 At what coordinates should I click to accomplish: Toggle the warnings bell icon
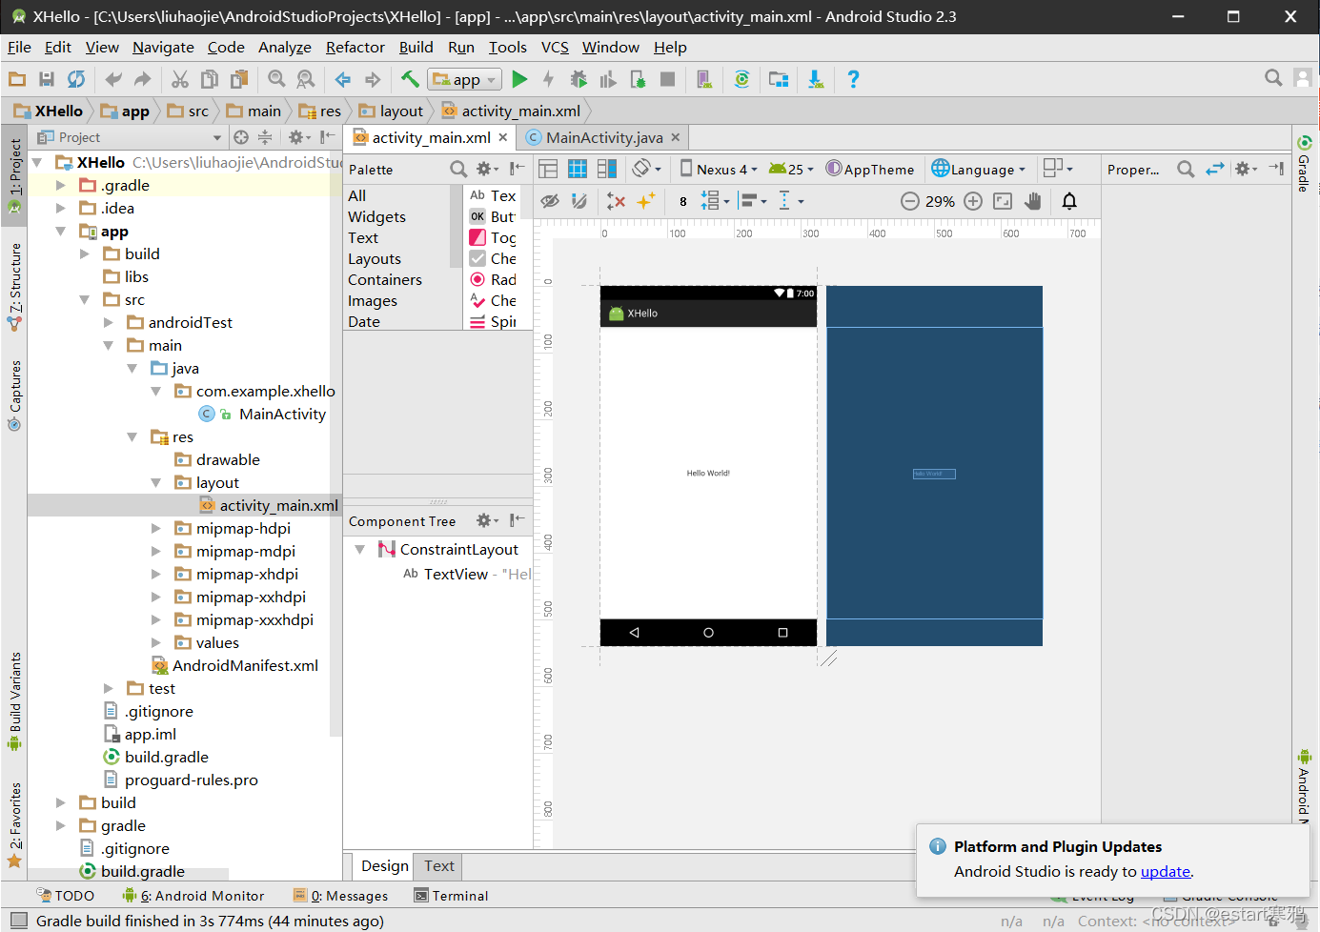pyautogui.click(x=1069, y=201)
